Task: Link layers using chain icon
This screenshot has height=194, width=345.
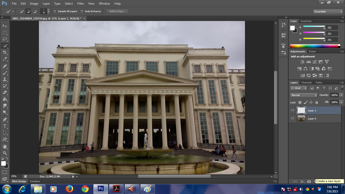Action: [x=295, y=181]
